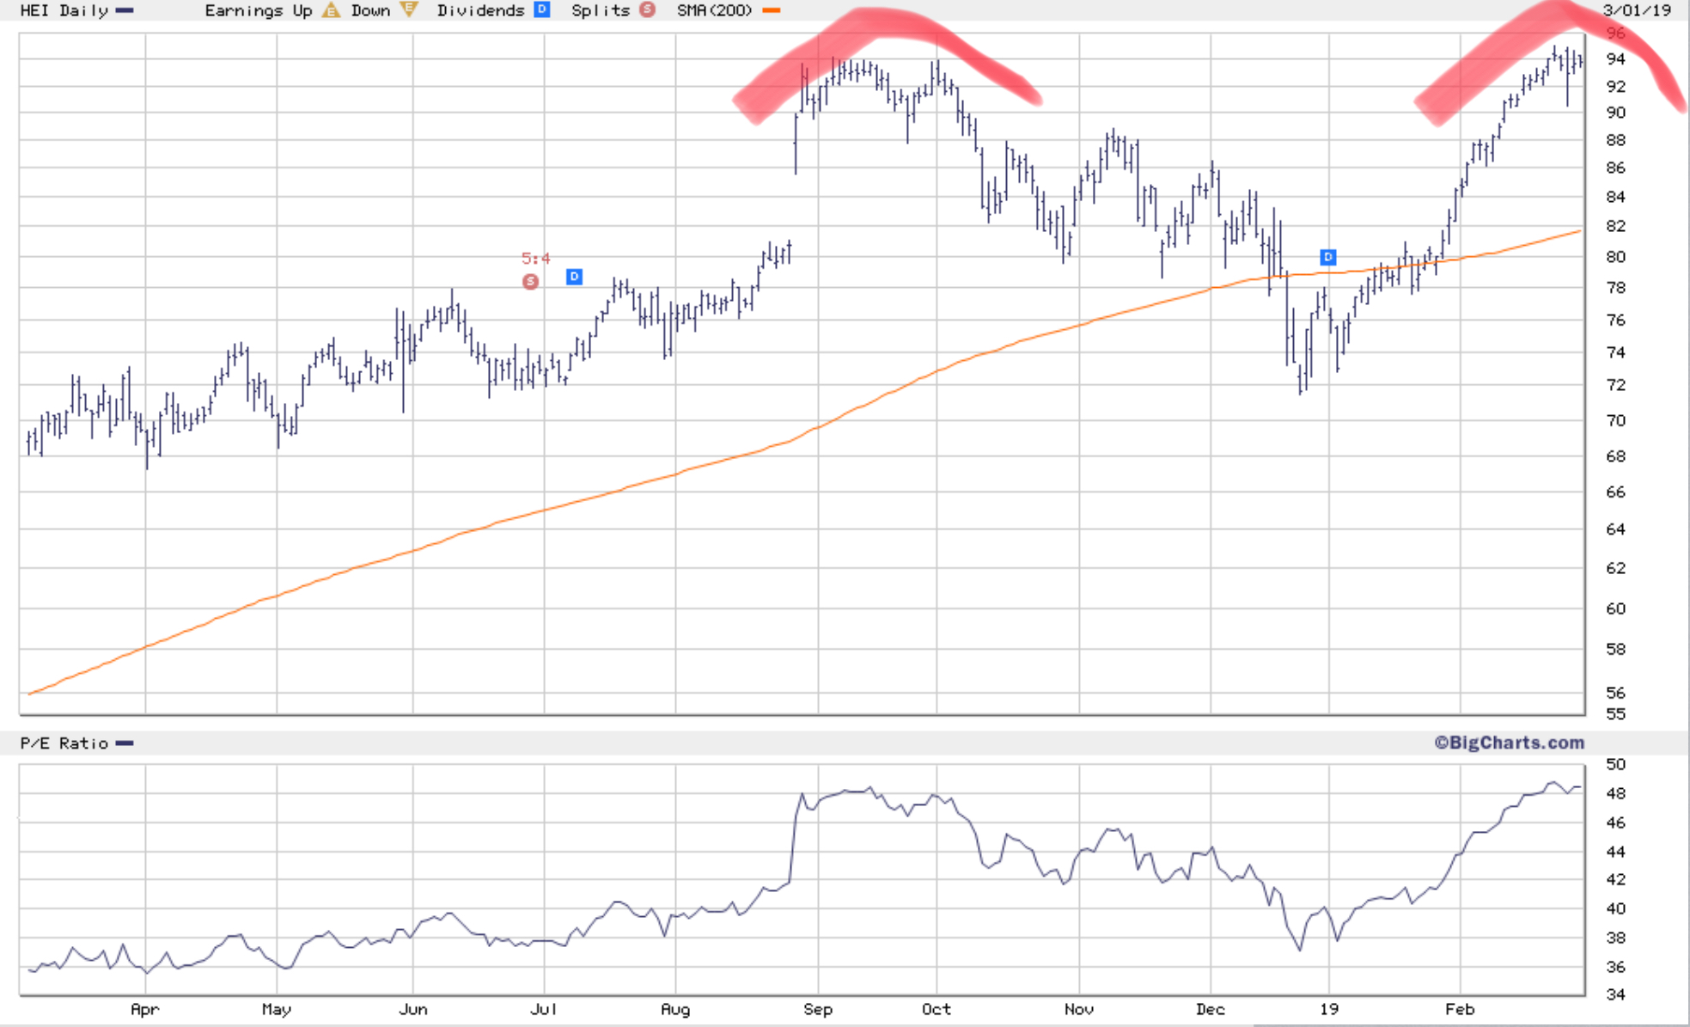Image resolution: width=1690 pixels, height=1027 pixels.
Task: Click the 5:4 split ratio label
Action: 535,258
